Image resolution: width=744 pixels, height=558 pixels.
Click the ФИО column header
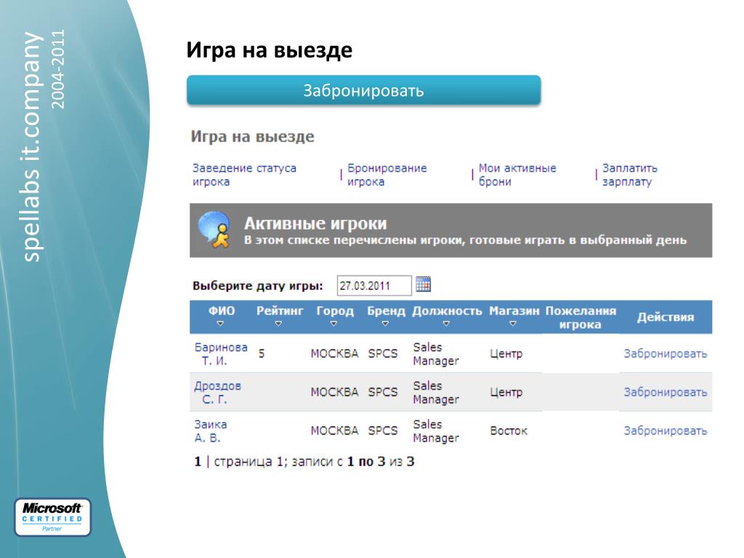click(x=222, y=311)
